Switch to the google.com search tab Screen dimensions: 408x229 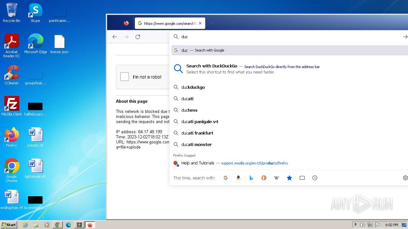tap(170, 23)
